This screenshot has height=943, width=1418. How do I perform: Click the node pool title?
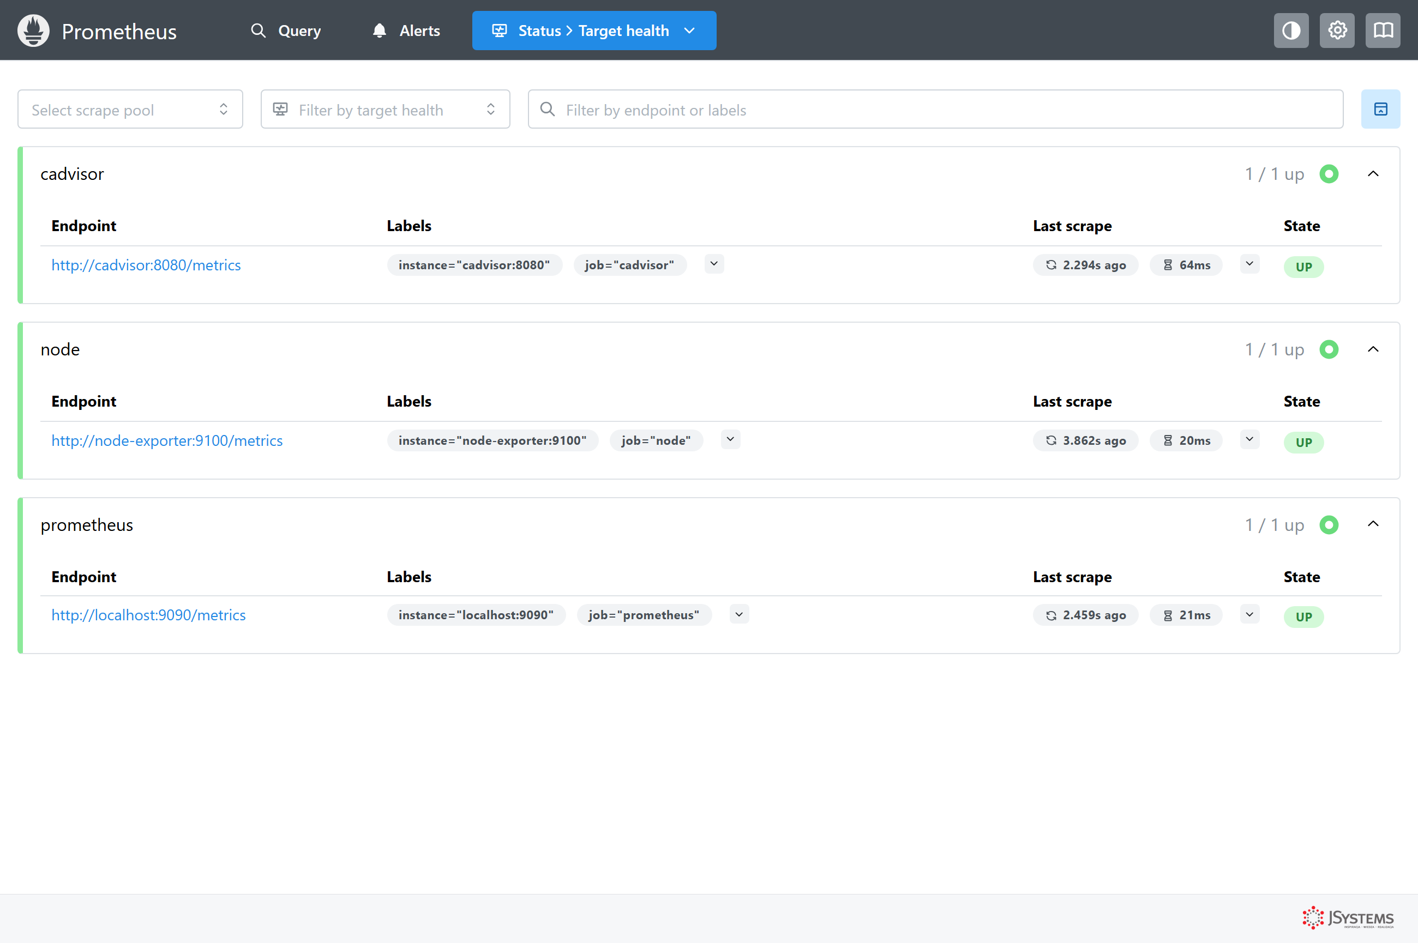click(x=60, y=349)
